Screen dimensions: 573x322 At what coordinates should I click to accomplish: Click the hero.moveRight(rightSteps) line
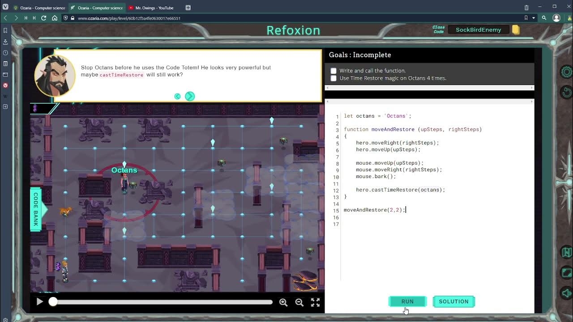point(397,143)
